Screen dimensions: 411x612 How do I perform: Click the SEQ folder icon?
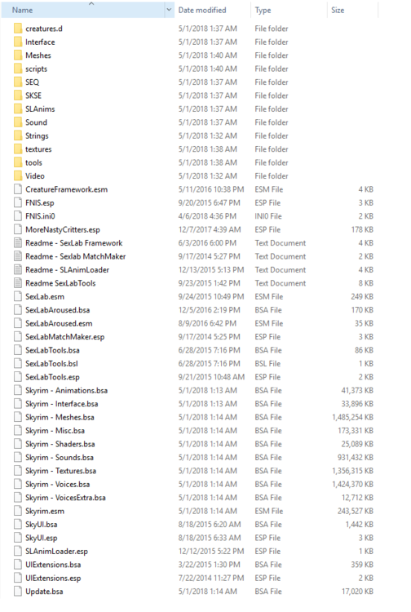coord(18,82)
